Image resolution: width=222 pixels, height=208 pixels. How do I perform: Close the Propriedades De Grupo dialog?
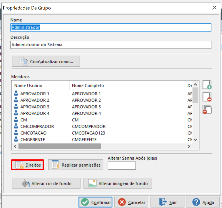click(214, 8)
